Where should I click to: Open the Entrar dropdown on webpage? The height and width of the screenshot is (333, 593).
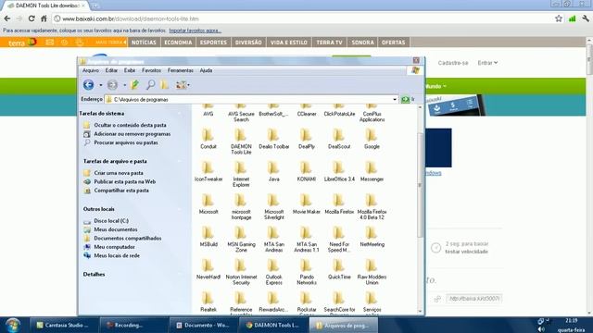(x=487, y=63)
